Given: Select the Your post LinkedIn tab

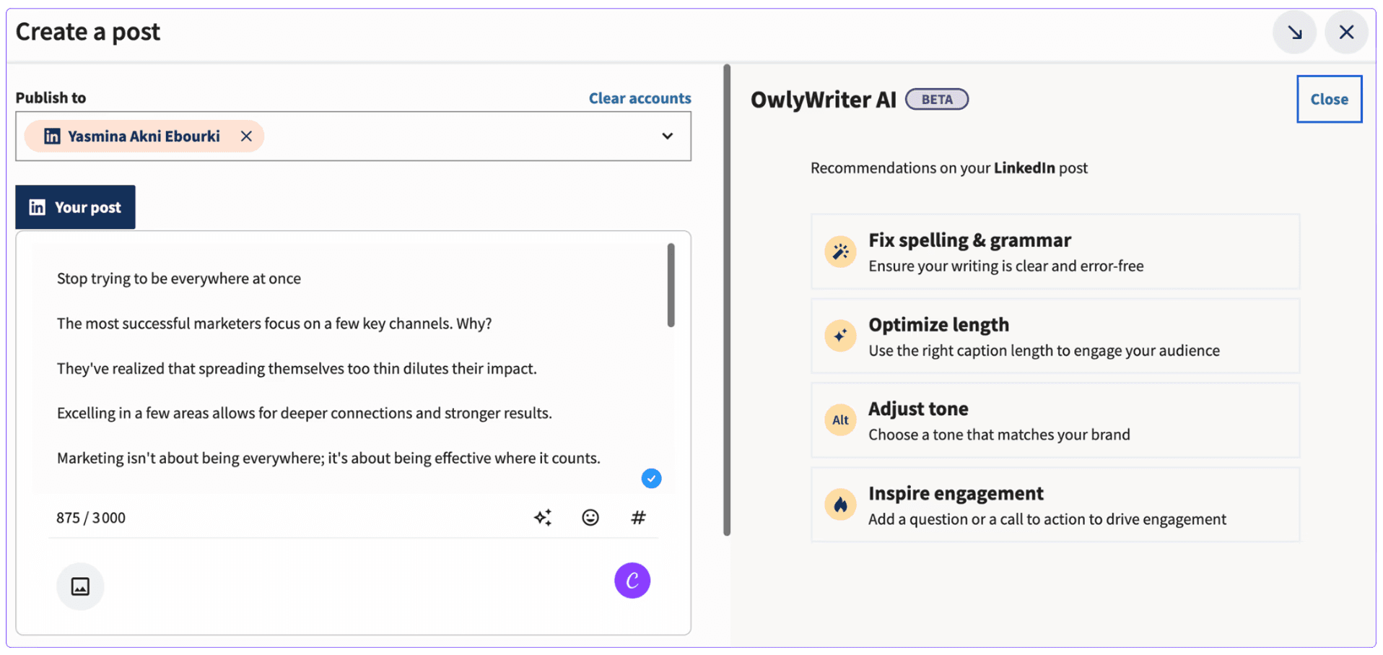Looking at the screenshot, I should (x=75, y=207).
